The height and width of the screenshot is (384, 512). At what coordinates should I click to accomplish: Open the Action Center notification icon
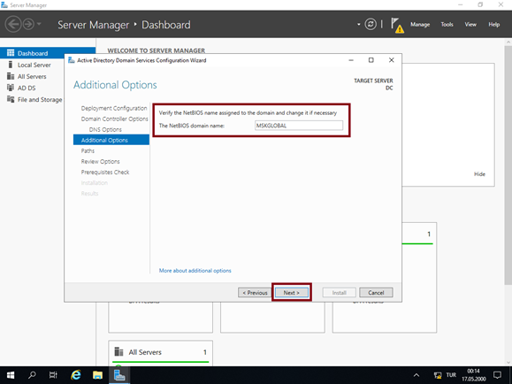[x=497, y=375]
